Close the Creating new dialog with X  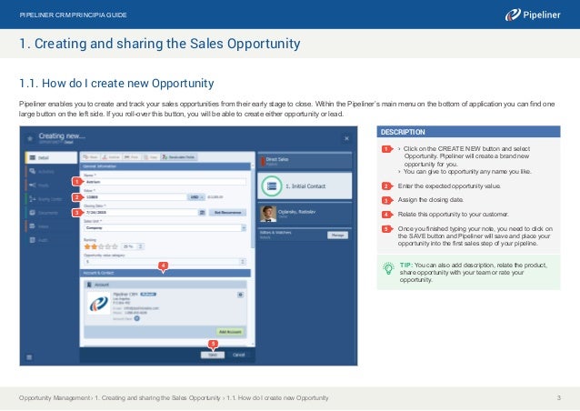[346, 138]
